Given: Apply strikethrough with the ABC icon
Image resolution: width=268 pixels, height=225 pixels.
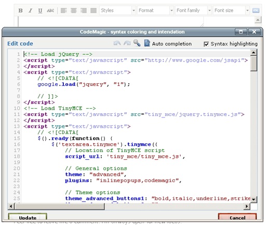Looking at the screenshot, I should (x=50, y=10).
